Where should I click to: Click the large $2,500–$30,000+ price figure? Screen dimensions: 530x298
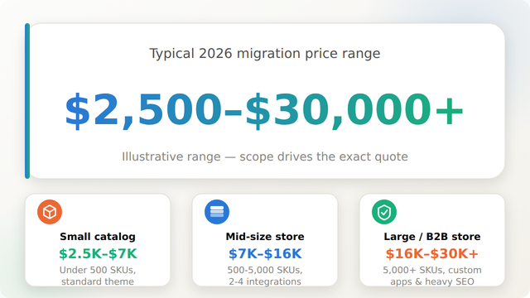[264, 110]
